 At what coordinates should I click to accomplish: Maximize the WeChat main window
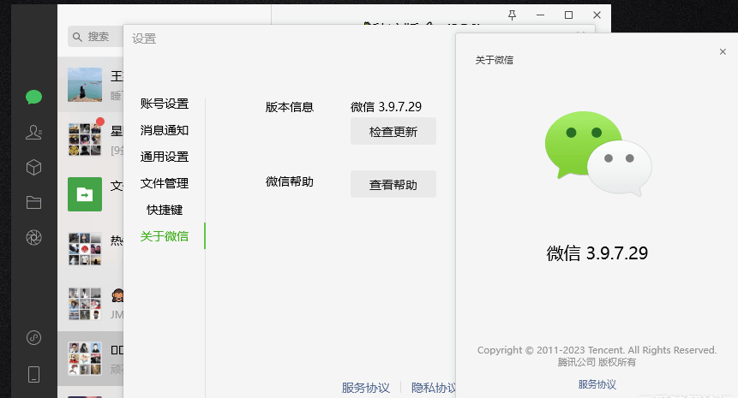click(x=568, y=15)
